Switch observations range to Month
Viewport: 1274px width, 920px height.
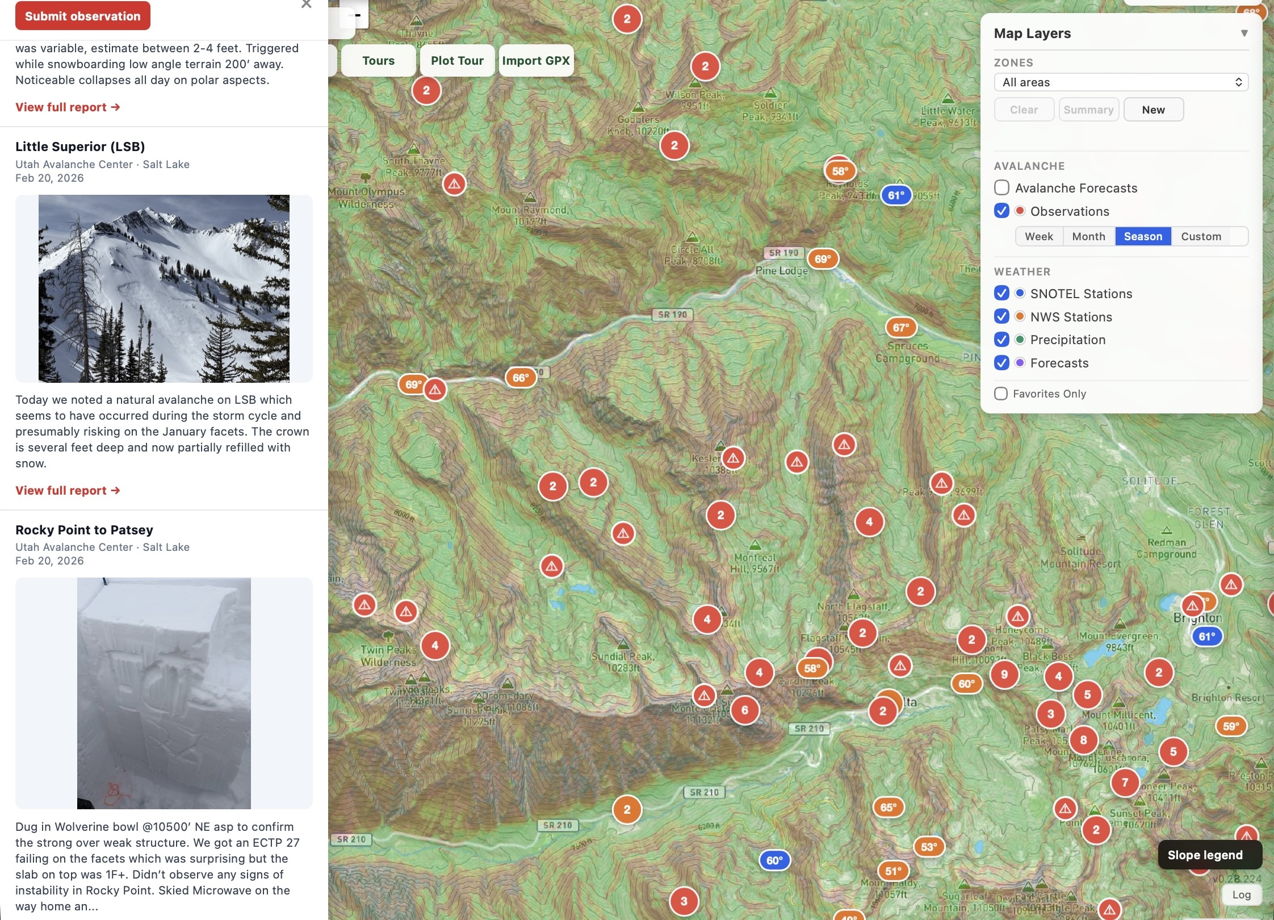click(x=1088, y=236)
